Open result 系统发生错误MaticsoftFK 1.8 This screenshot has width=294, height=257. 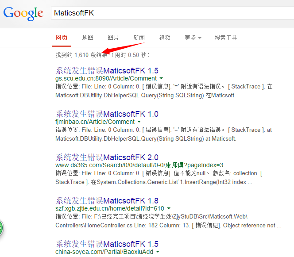(107, 201)
